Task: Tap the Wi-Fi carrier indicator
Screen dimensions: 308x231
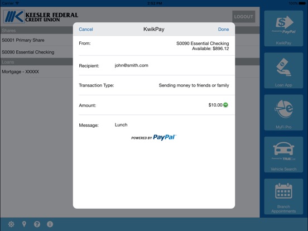Action: [x=10, y=3]
